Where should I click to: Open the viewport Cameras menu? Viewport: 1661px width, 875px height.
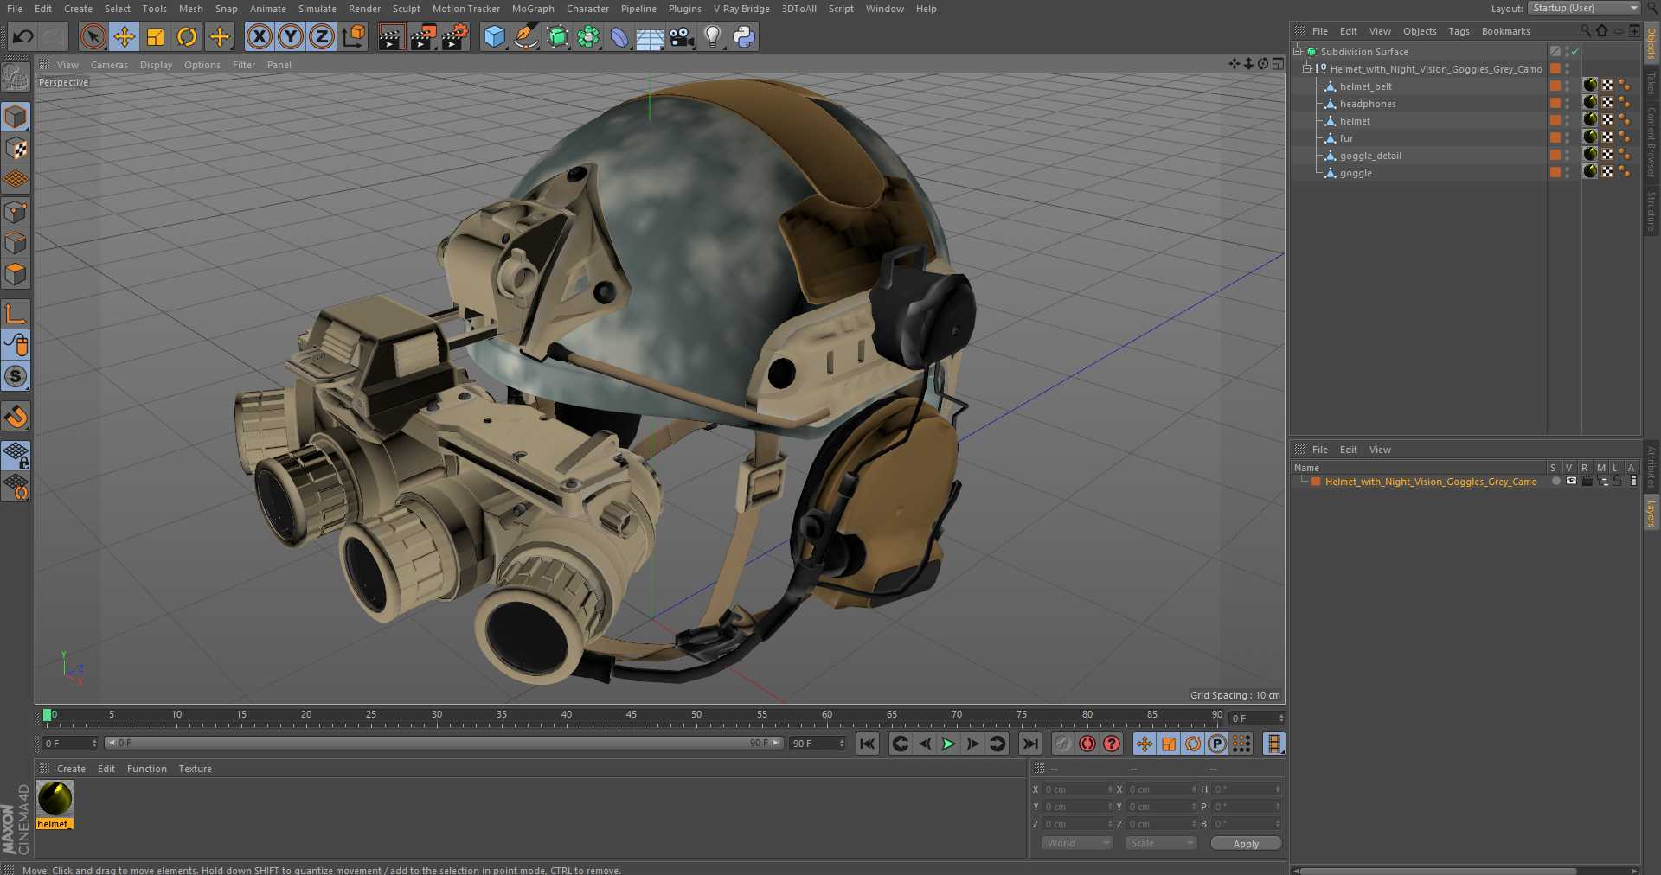click(x=109, y=65)
